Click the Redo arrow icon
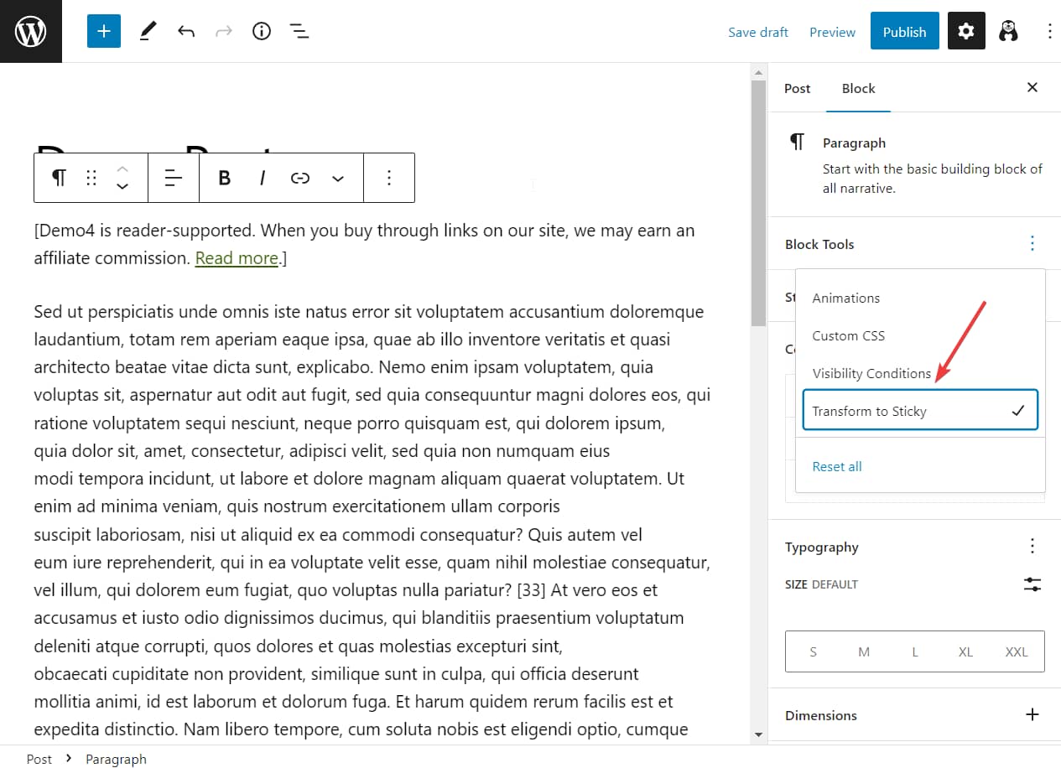This screenshot has height=768, width=1061. [223, 32]
